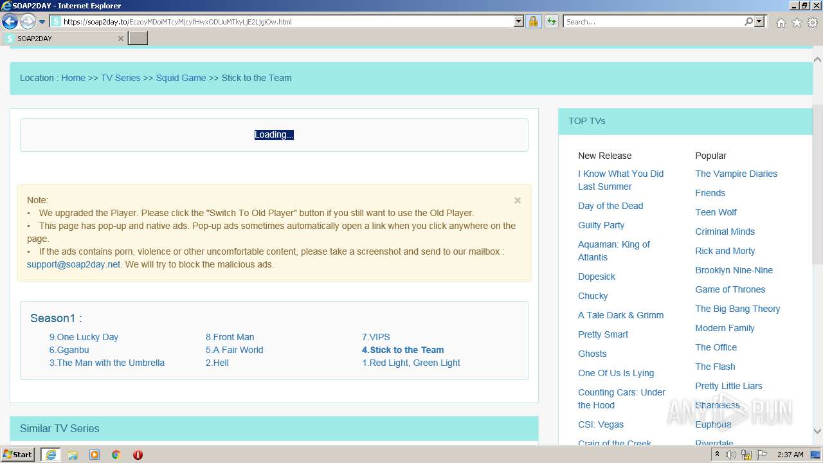The width and height of the screenshot is (823, 463).
Task: Open Internet Explorer taskbar icon
Action: (51, 455)
